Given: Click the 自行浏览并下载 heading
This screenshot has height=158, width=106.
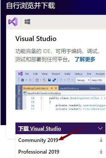Looking at the screenshot, I should [x=31, y=6].
